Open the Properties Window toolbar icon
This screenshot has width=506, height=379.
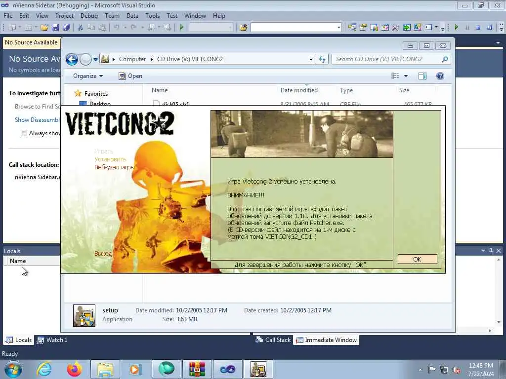point(363,28)
